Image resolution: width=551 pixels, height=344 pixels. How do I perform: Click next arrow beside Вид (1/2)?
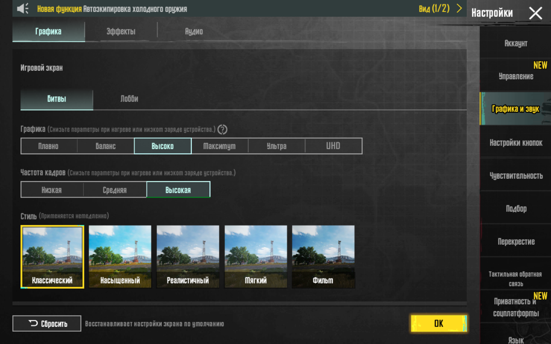click(459, 8)
